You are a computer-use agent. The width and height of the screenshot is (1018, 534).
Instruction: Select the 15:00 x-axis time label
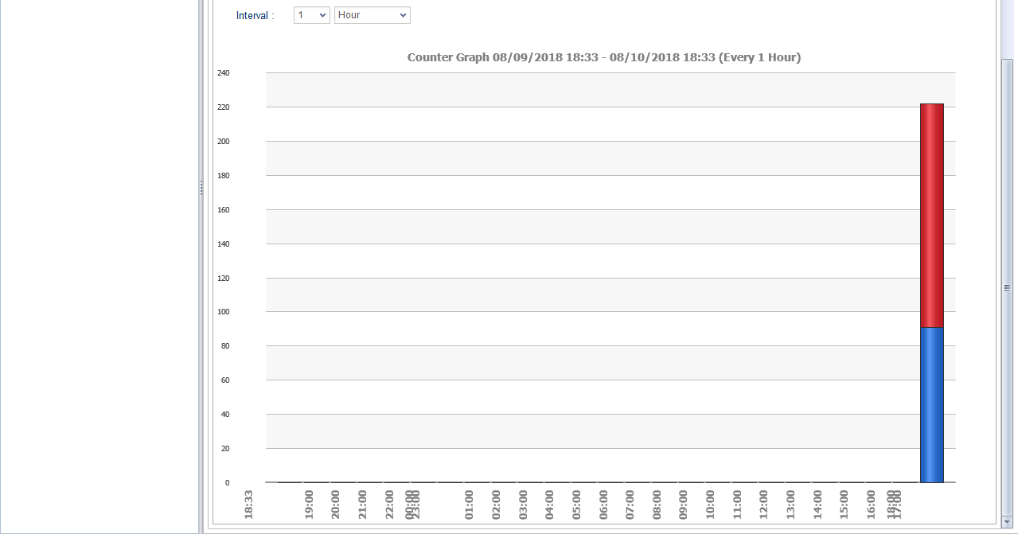click(844, 505)
